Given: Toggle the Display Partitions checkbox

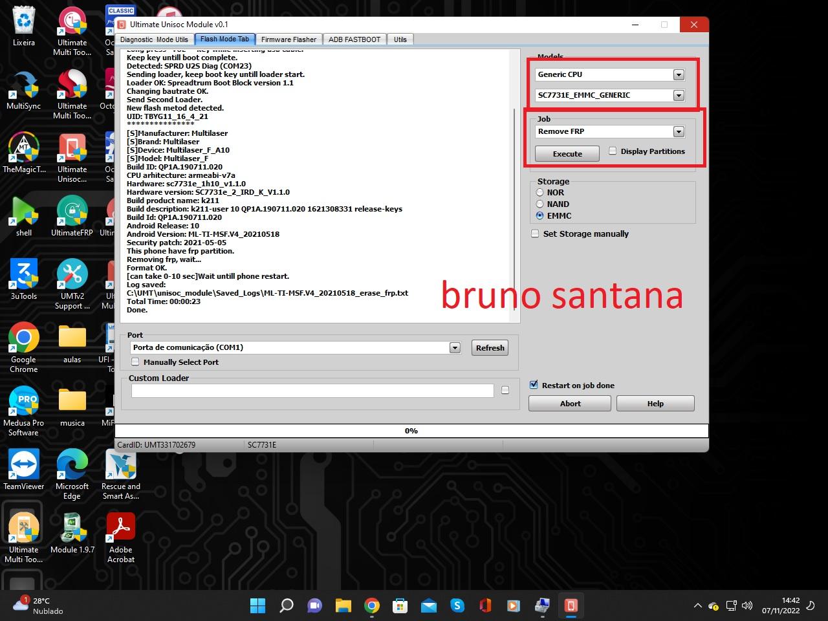Looking at the screenshot, I should point(613,151).
